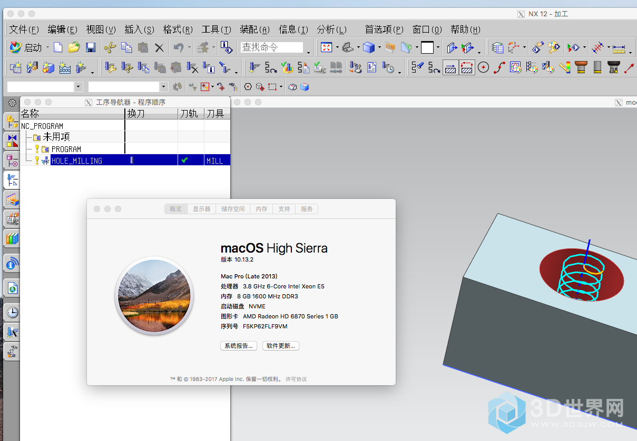Expand the background color dropdown arrow

coord(438,47)
